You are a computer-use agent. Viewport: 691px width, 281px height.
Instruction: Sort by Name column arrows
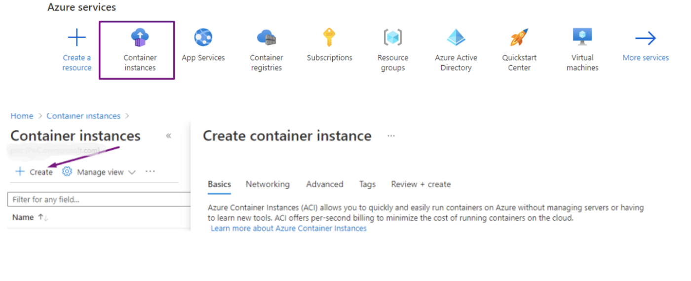pyautogui.click(x=43, y=217)
